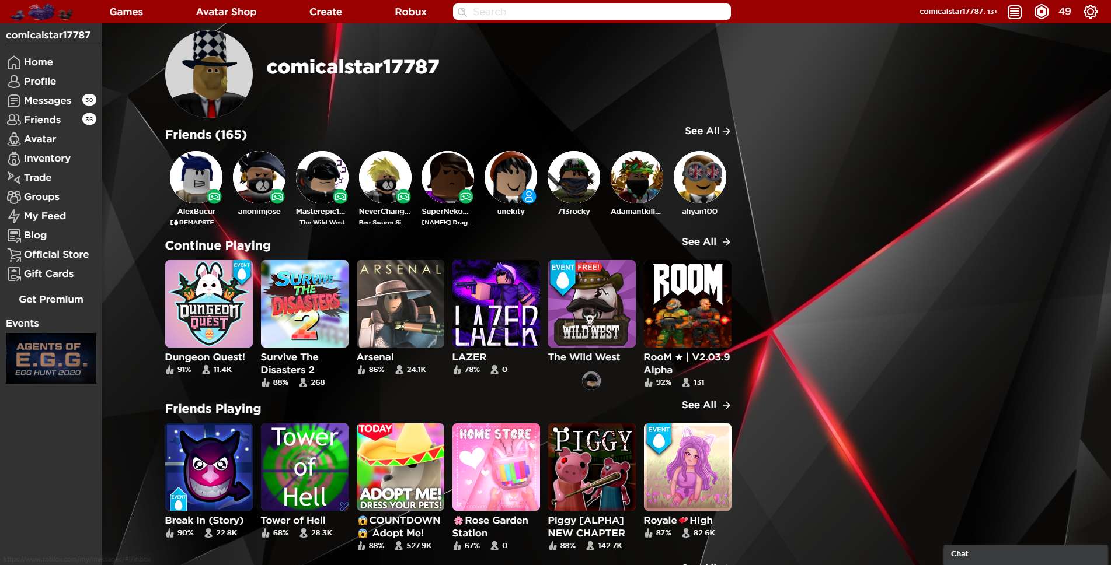
Task: Open the Adopt Me! game thumbnail
Action: (400, 467)
